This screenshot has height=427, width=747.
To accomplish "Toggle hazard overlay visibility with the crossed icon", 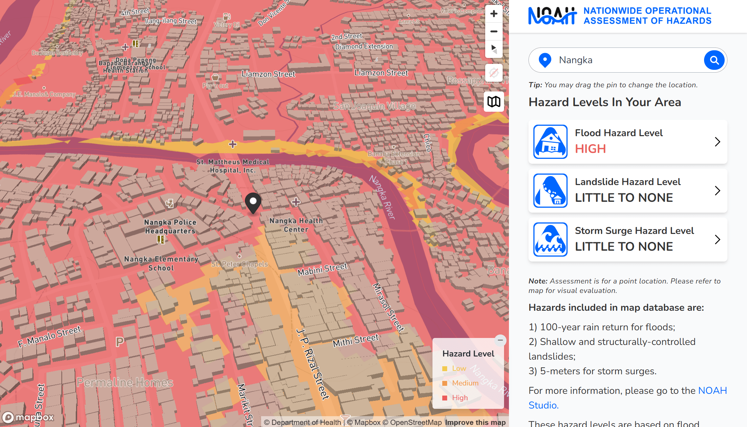I will tap(494, 72).
